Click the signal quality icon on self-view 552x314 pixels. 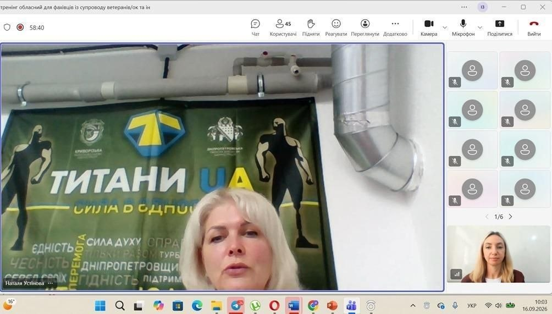point(456,274)
